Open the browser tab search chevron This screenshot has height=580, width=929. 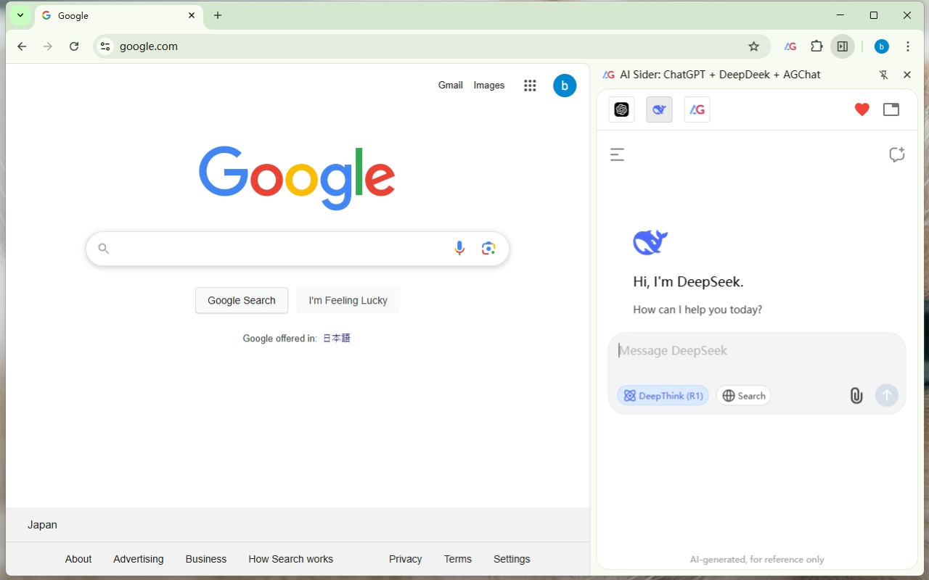(20, 15)
